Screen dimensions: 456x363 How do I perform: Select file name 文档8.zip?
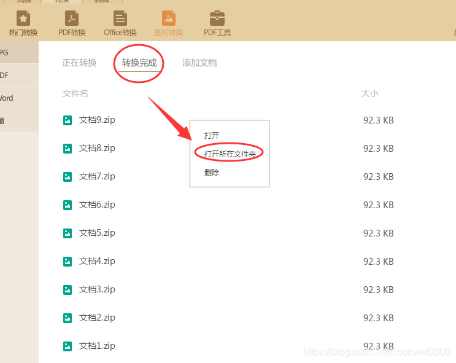(97, 148)
